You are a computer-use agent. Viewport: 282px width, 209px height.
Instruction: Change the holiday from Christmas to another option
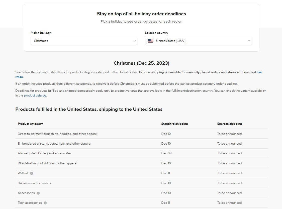pos(84,41)
